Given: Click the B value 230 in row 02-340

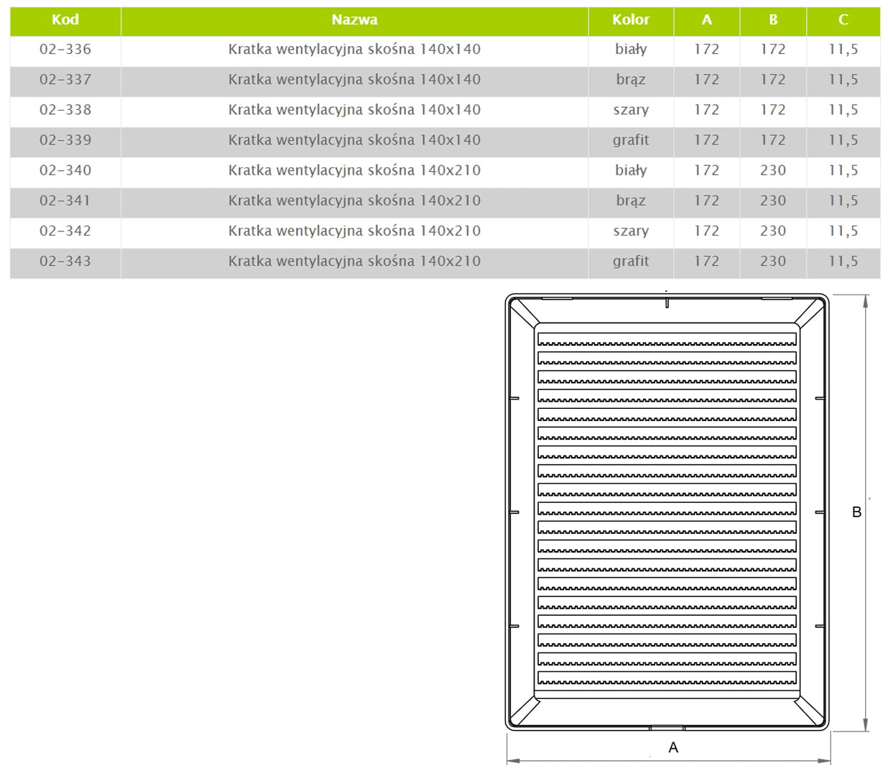Looking at the screenshot, I should [x=773, y=170].
